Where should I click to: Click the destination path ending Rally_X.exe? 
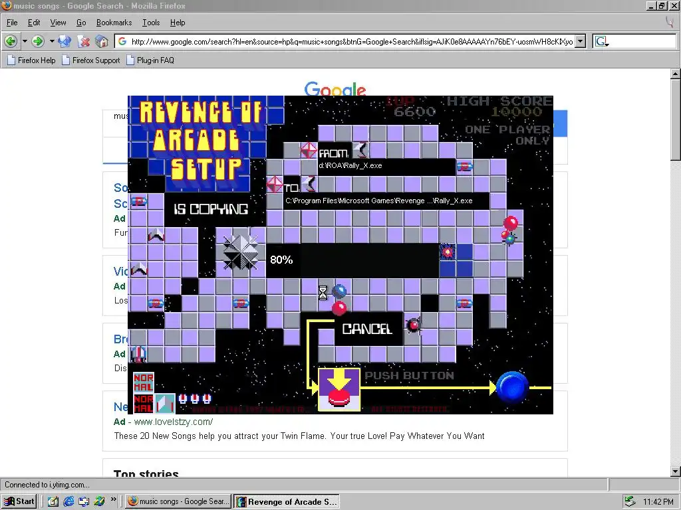click(378, 201)
